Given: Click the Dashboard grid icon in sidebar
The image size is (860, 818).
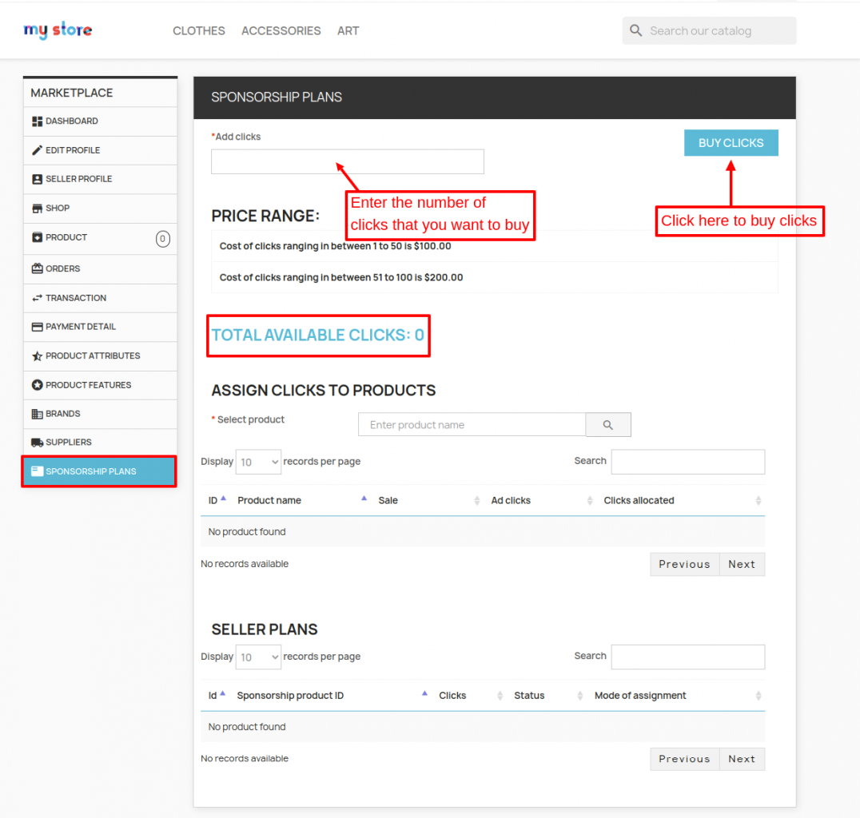Looking at the screenshot, I should pos(37,121).
